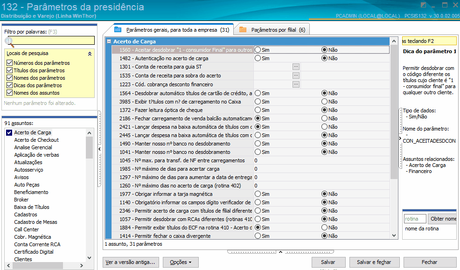Viewport: 460px width, 270px height.
Task: Select Conta Corrente RCA subject
Action: point(37,244)
